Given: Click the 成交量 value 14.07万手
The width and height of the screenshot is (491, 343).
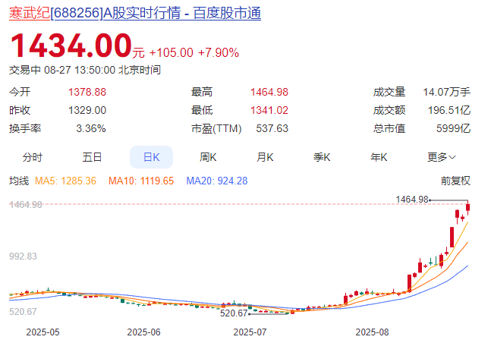Looking at the screenshot, I should pos(447,92).
